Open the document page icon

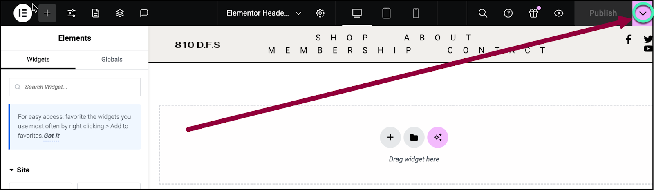tap(96, 13)
